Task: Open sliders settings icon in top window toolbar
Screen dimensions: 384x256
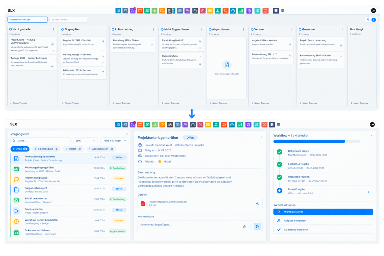Action: click(x=283, y=11)
